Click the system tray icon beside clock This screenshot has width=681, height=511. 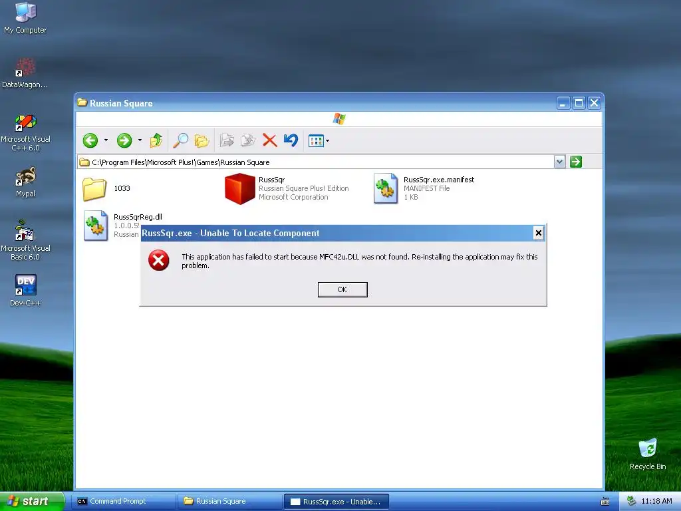click(632, 502)
